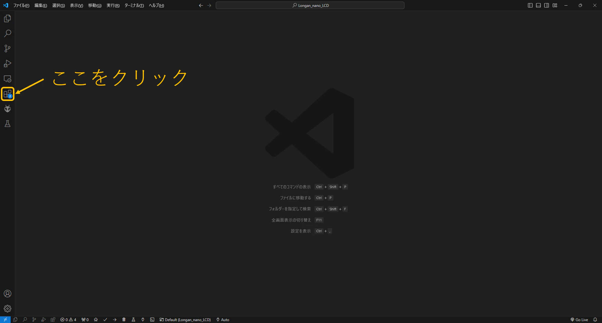Viewport: 602px width, 323px height.
Task: Open Source Control view in activity bar
Action: click(x=8, y=48)
